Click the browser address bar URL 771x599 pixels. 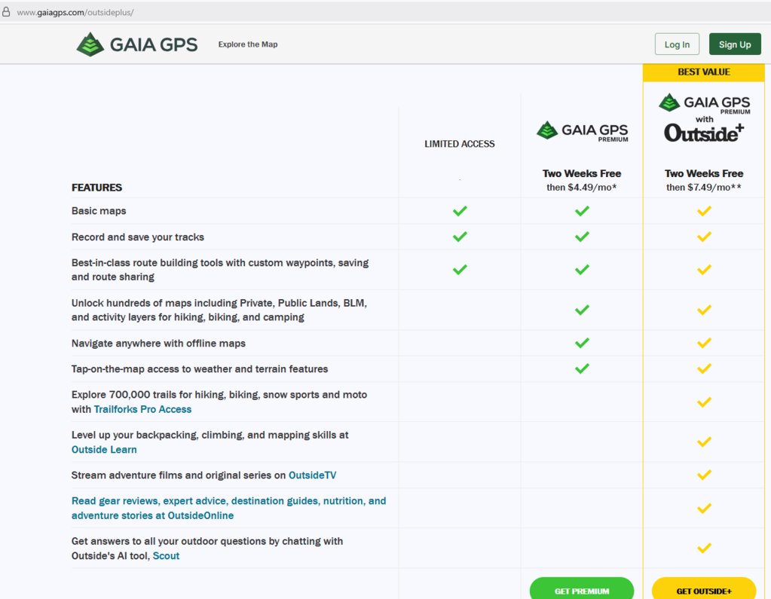click(x=75, y=12)
